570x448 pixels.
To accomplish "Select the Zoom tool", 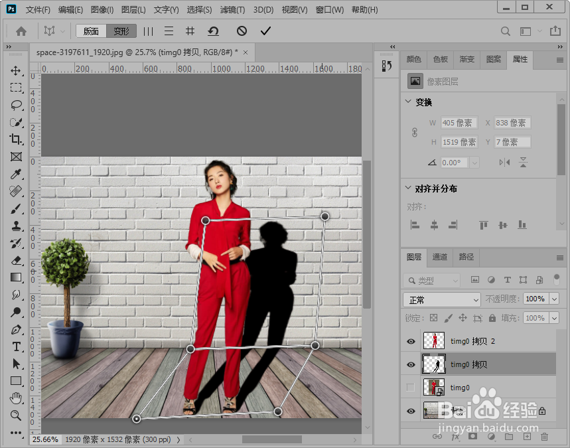I will 16,415.
